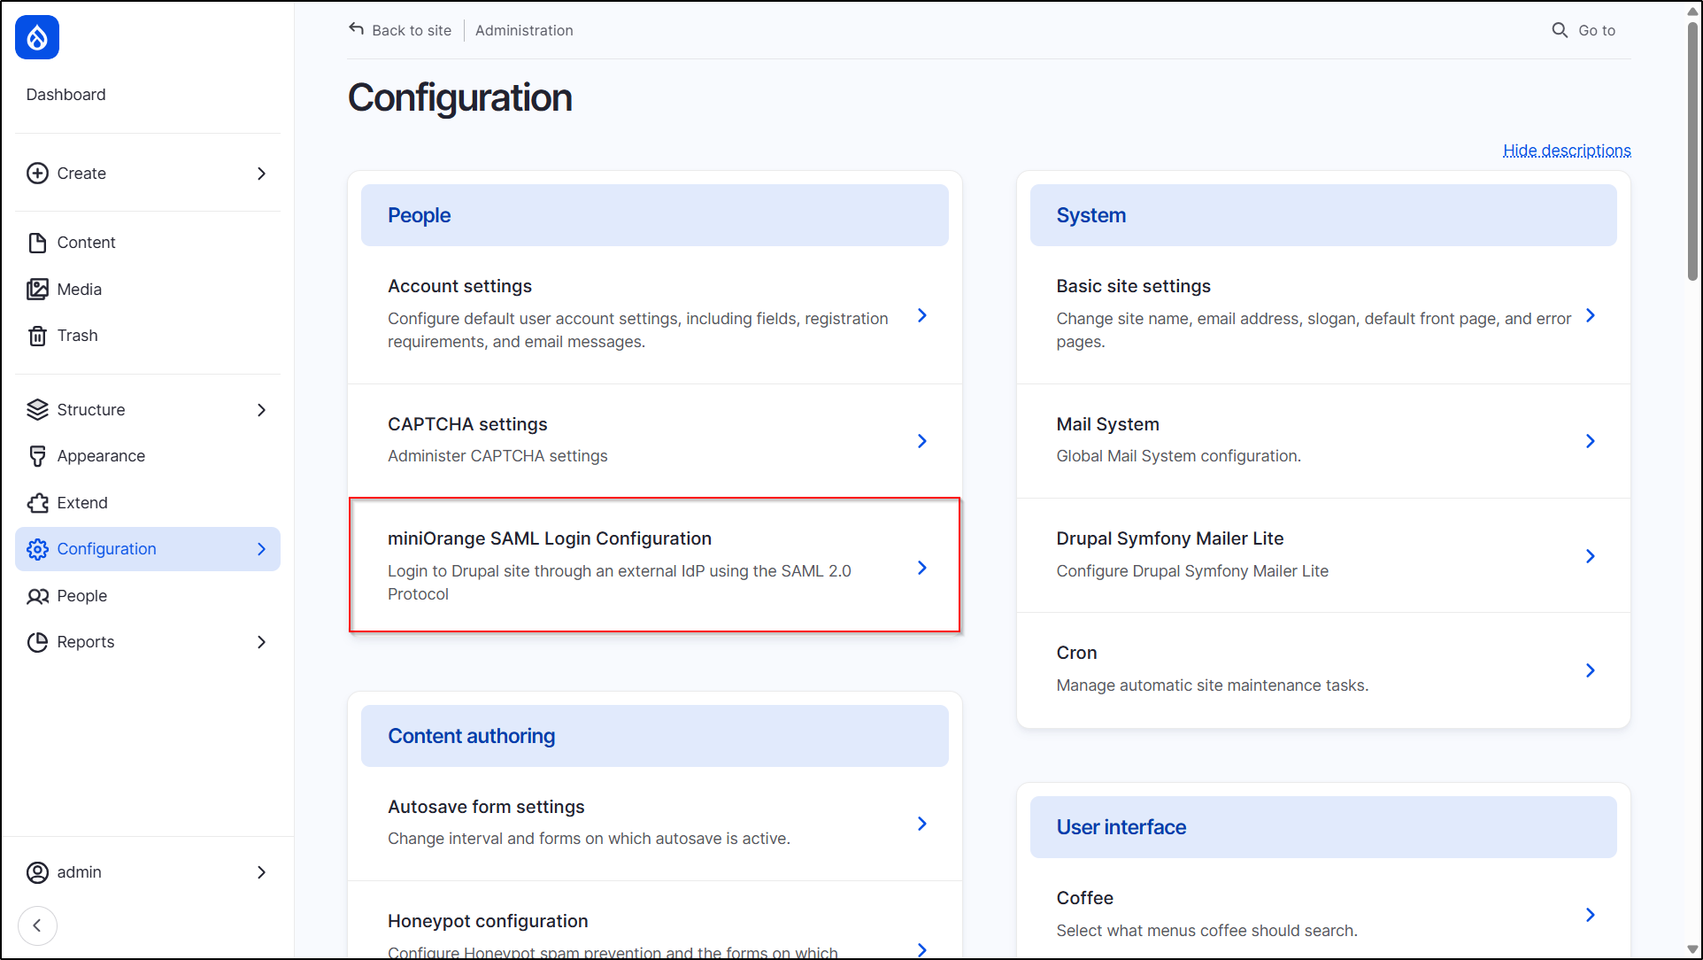The height and width of the screenshot is (960, 1703).
Task: Open search with the magnifier icon
Action: [x=1560, y=29]
